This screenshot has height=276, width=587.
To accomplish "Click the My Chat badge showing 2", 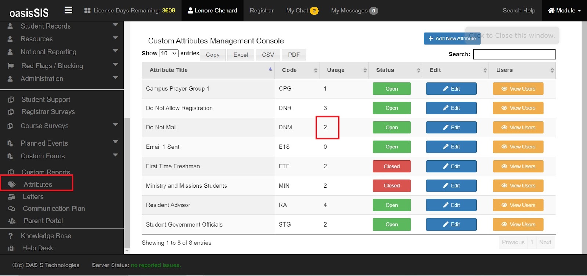I will [314, 11].
